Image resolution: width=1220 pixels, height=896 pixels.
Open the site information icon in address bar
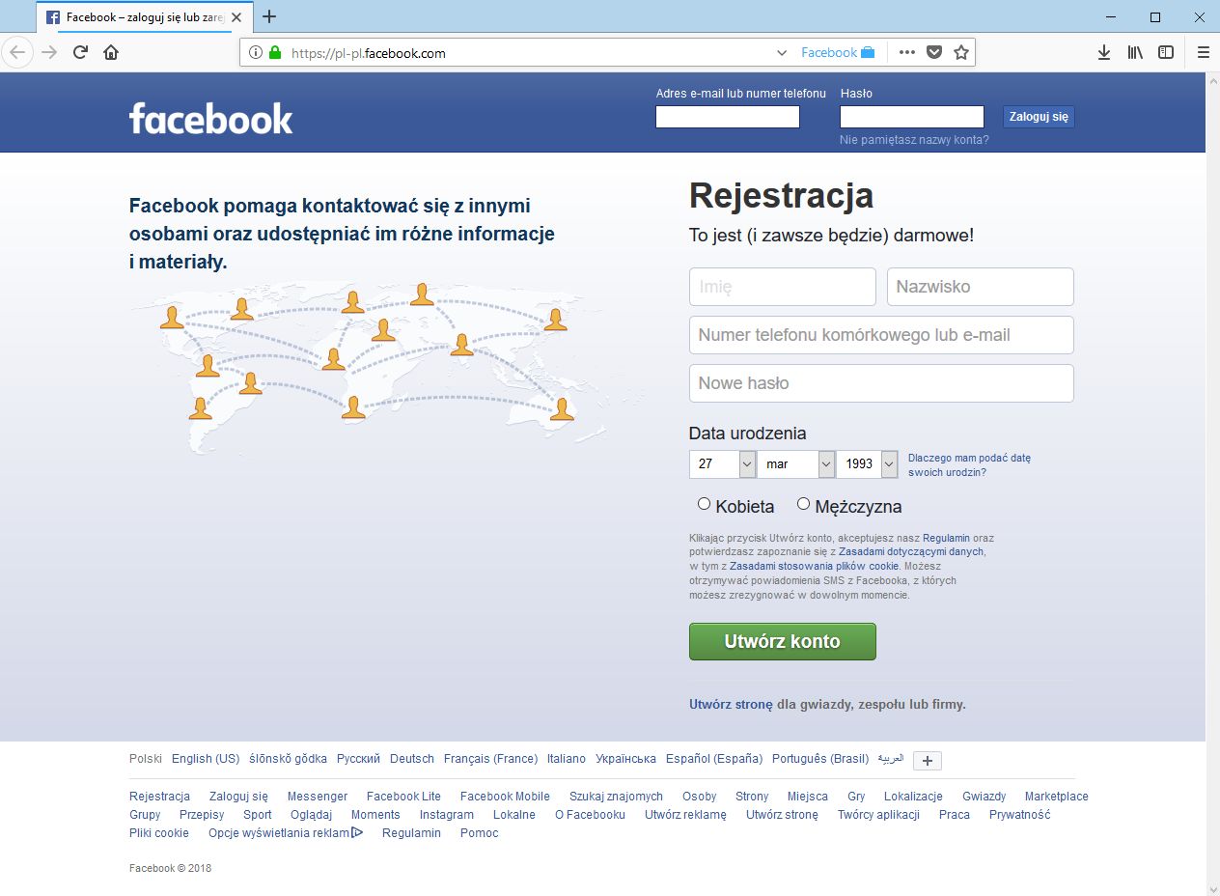click(256, 53)
